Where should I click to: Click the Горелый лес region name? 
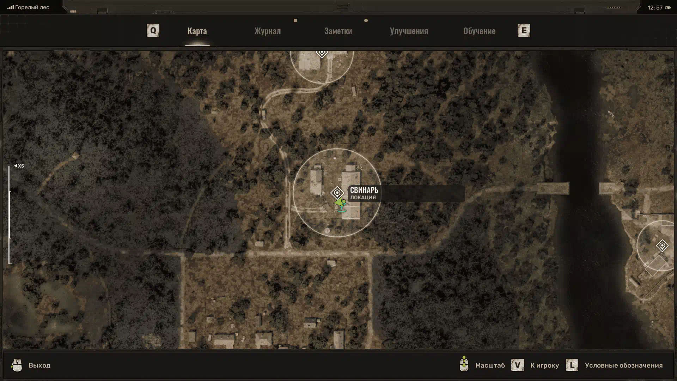coord(32,7)
